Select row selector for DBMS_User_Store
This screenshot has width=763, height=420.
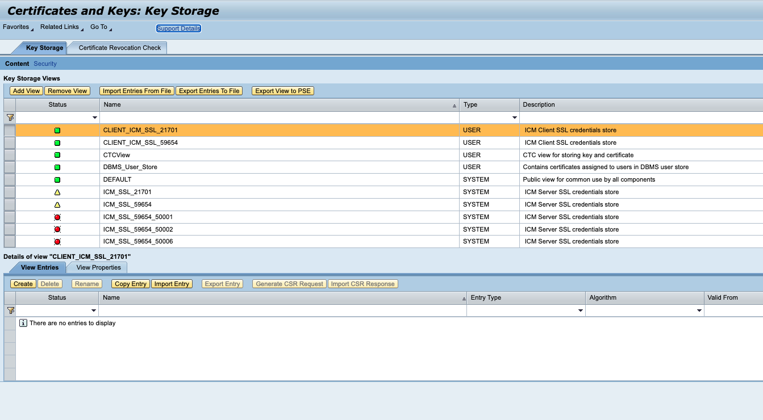click(x=10, y=167)
